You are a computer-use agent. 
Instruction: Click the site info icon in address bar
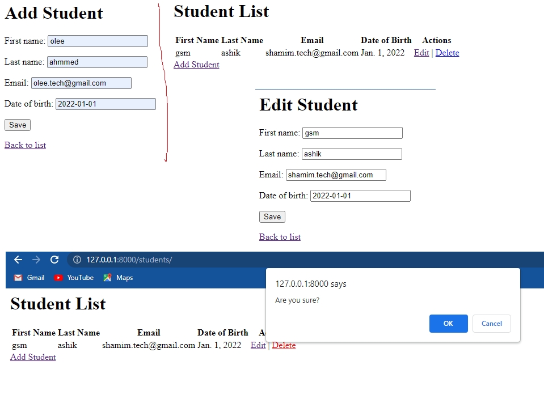78,260
